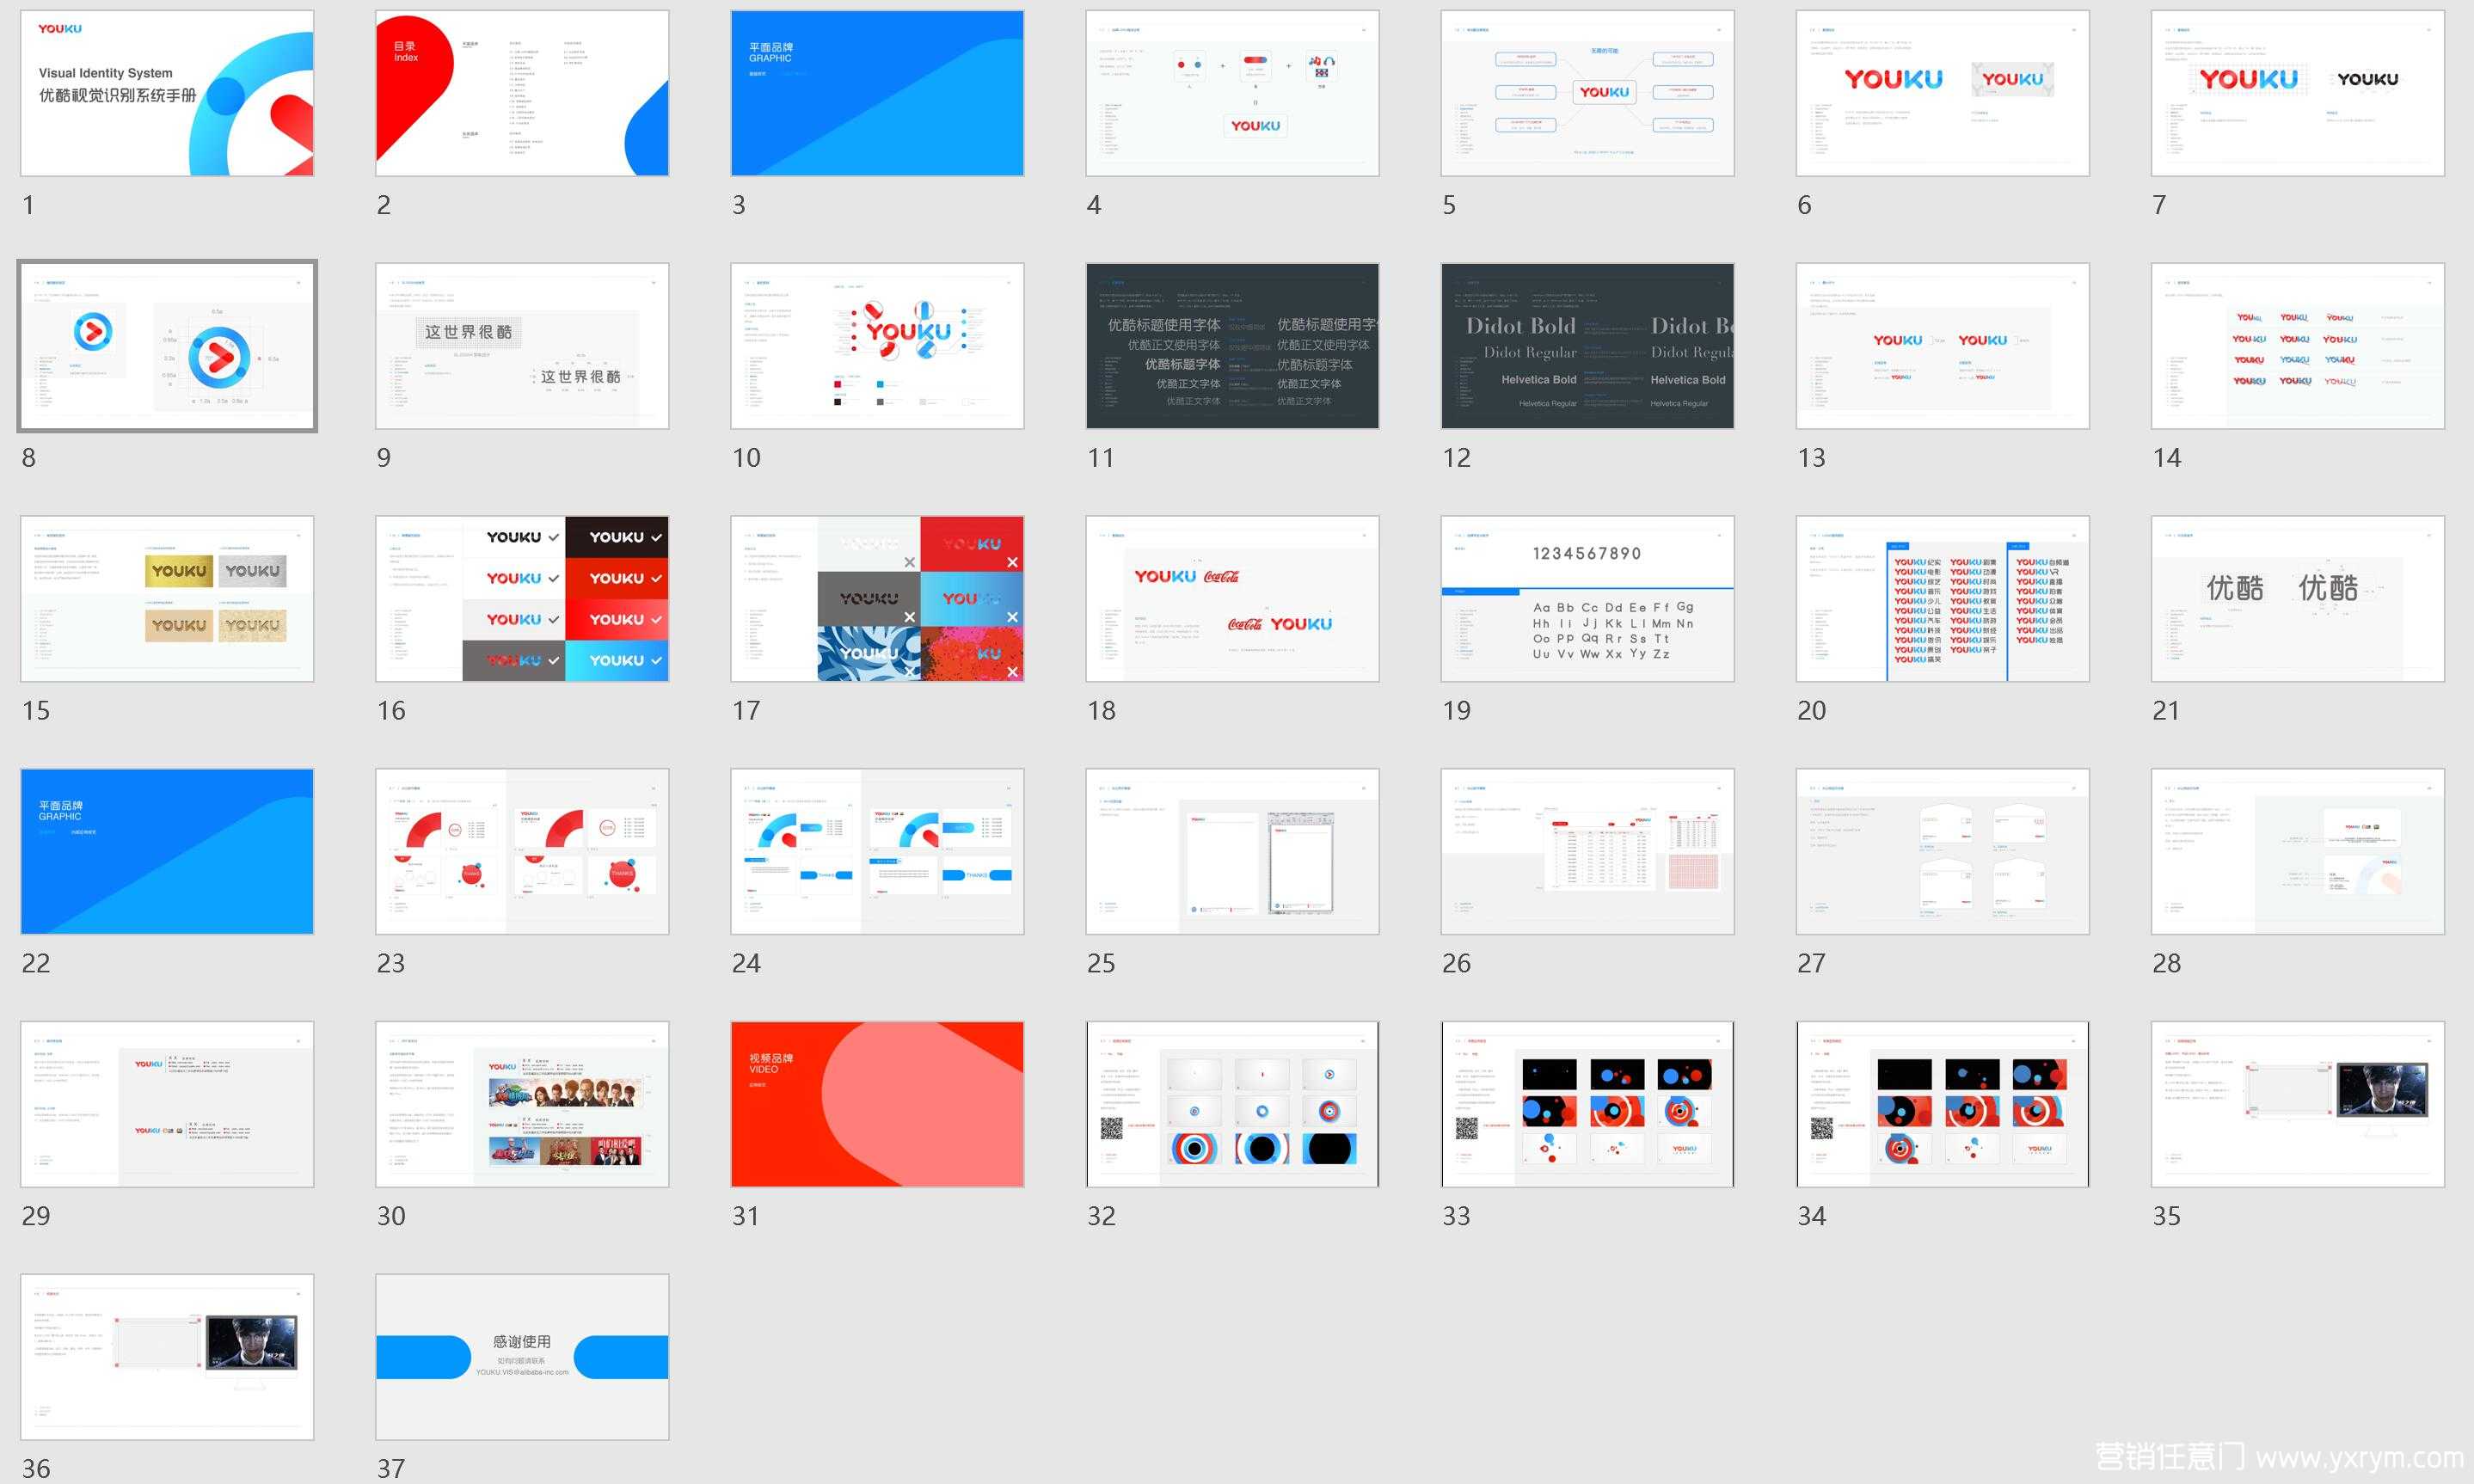The image size is (2474, 1484).
Task: Open slide 2 red Index contents page
Action: [522, 93]
